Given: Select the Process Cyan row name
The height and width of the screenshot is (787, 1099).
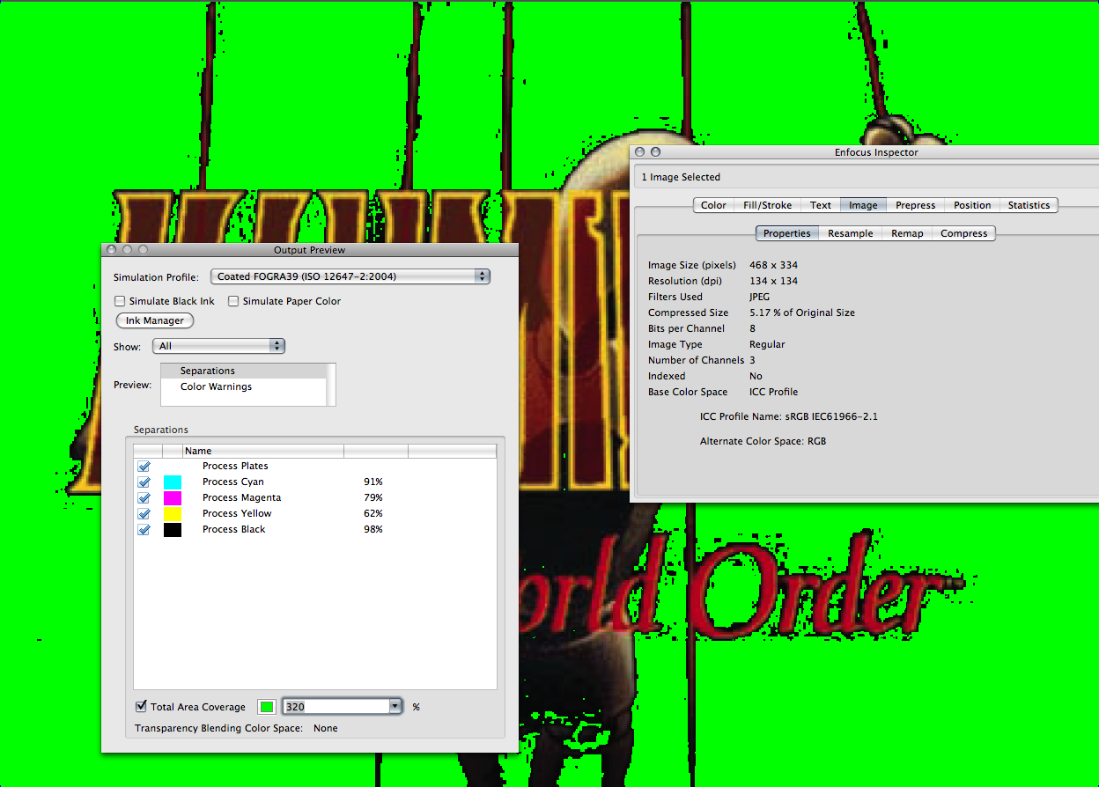Looking at the screenshot, I should [232, 482].
